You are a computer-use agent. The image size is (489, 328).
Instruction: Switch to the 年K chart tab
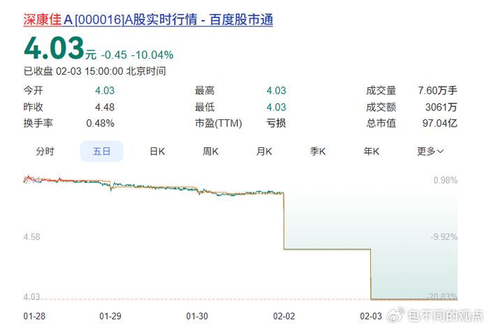point(372,151)
